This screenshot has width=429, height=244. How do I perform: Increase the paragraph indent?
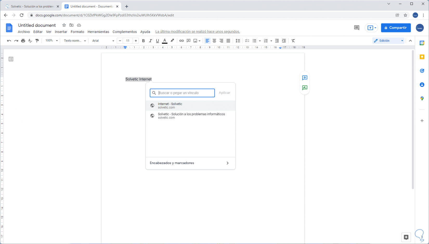coord(284,41)
